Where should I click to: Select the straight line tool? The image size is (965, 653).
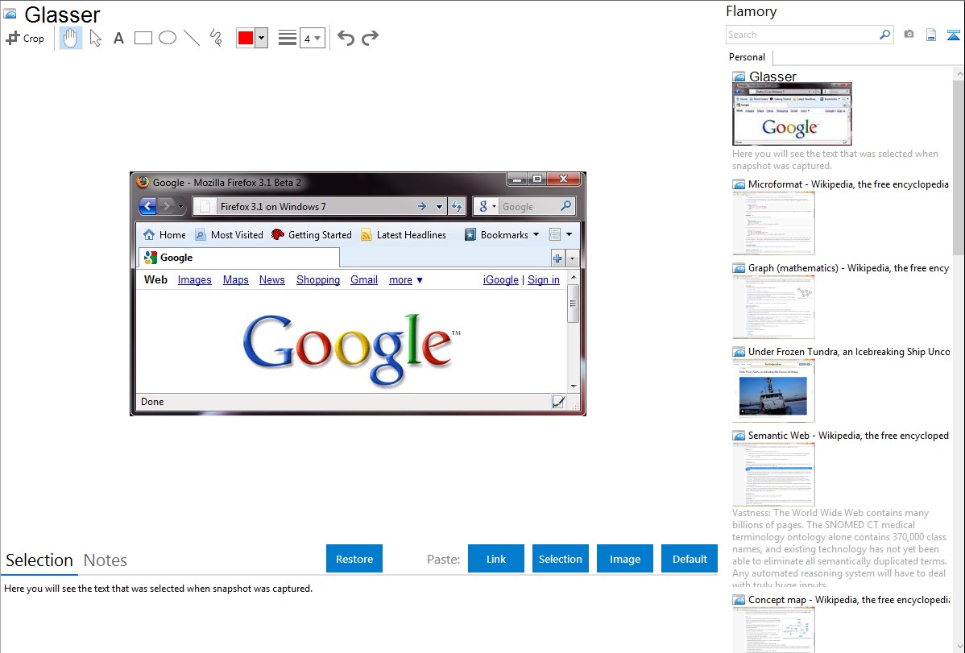[x=192, y=38]
